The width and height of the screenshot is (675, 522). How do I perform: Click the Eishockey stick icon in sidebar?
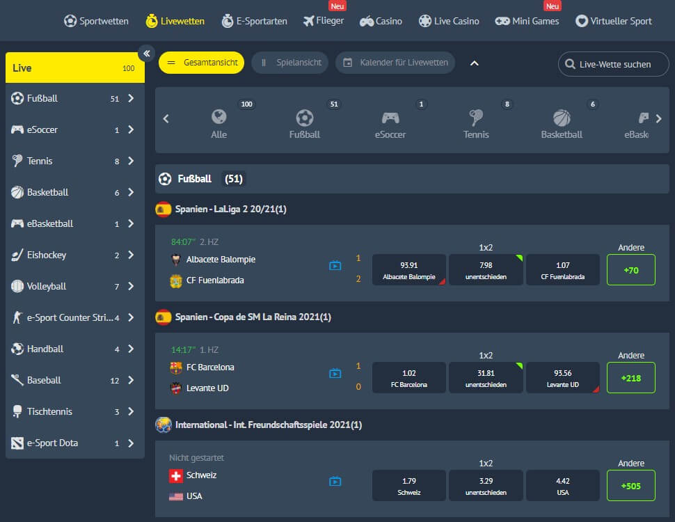pos(17,255)
